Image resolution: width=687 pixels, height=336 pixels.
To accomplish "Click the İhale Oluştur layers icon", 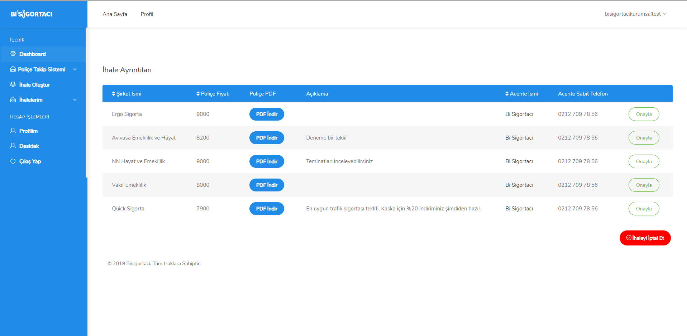I will pos(13,84).
